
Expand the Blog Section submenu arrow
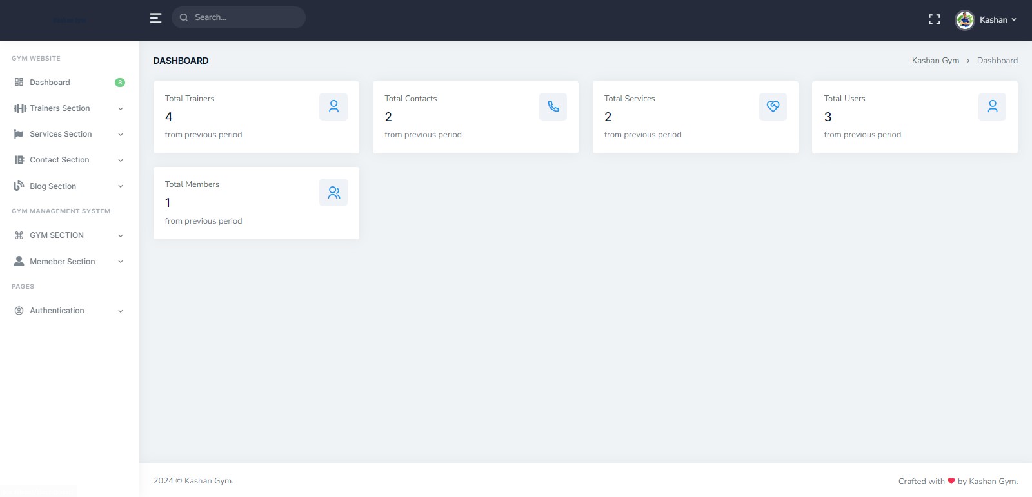tap(121, 186)
